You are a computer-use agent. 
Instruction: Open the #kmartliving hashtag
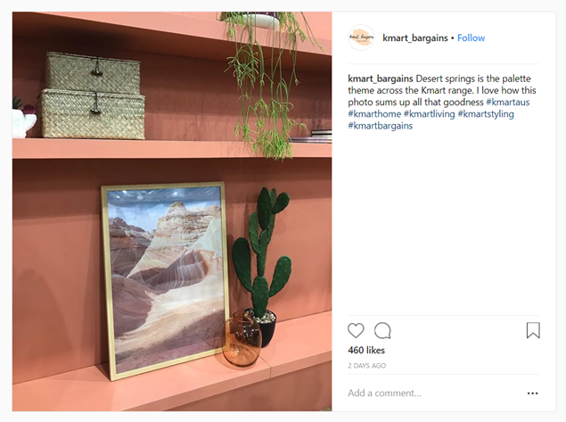tap(430, 114)
